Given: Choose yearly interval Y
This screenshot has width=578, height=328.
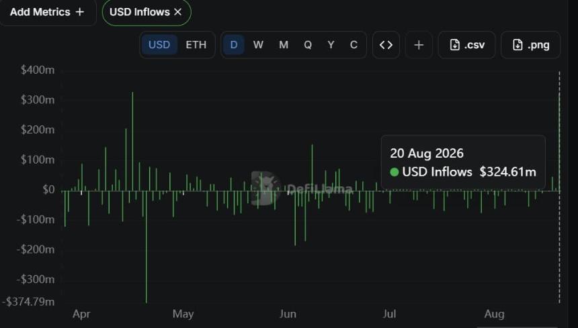Looking at the screenshot, I should 331,45.
